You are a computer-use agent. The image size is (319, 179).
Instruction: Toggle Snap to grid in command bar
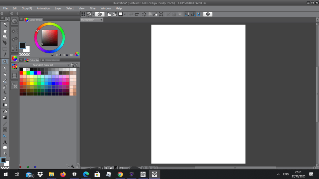[x=199, y=14]
